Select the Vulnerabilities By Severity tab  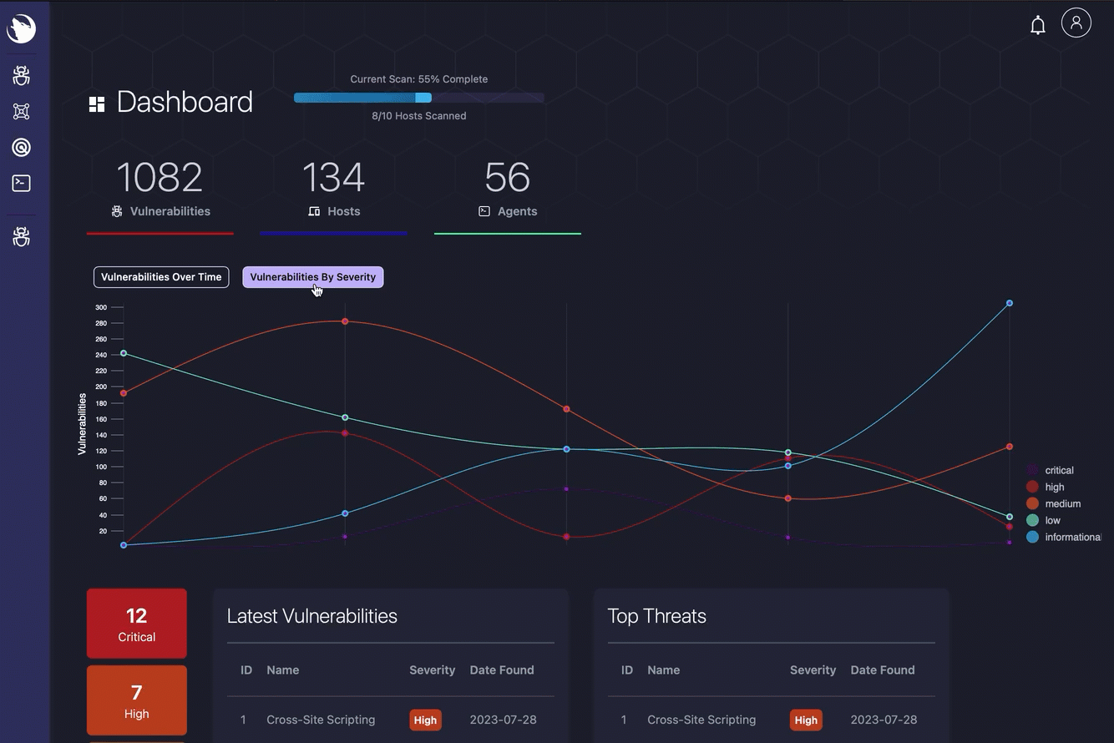click(312, 277)
